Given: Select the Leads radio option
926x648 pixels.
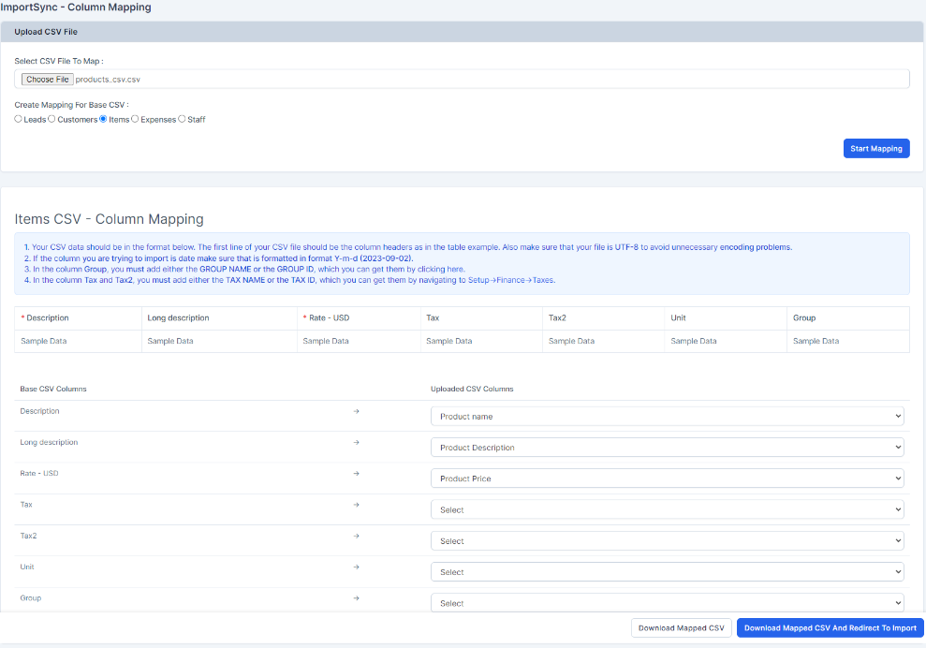Looking at the screenshot, I should pyautogui.click(x=19, y=119).
